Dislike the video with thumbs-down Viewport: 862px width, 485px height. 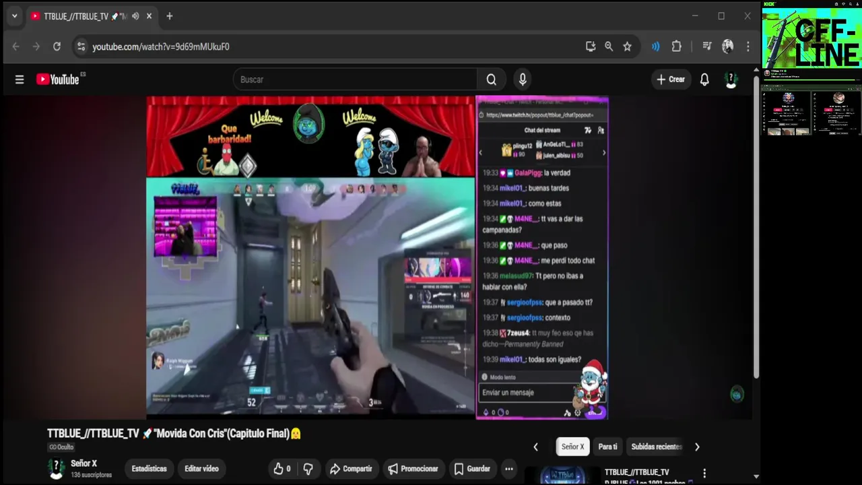click(308, 469)
